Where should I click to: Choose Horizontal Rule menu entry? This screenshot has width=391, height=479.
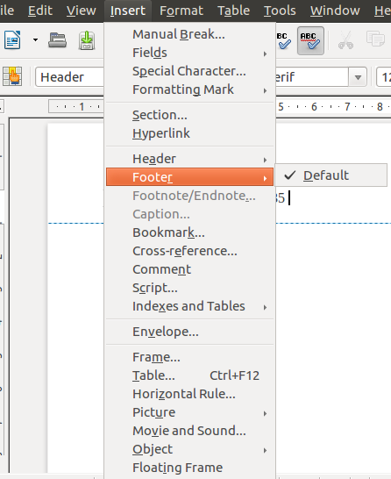coord(189,394)
